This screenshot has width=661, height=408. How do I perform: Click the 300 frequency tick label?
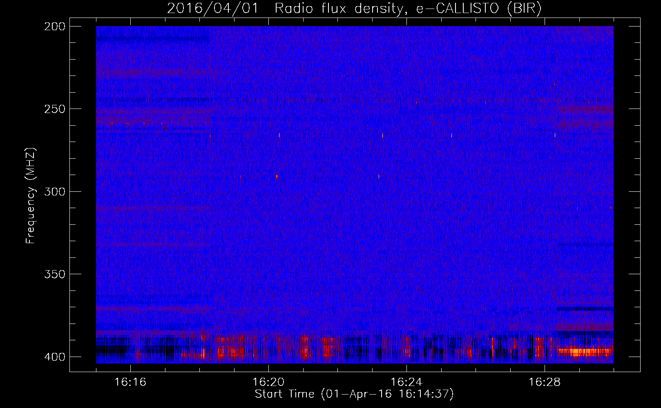point(54,191)
